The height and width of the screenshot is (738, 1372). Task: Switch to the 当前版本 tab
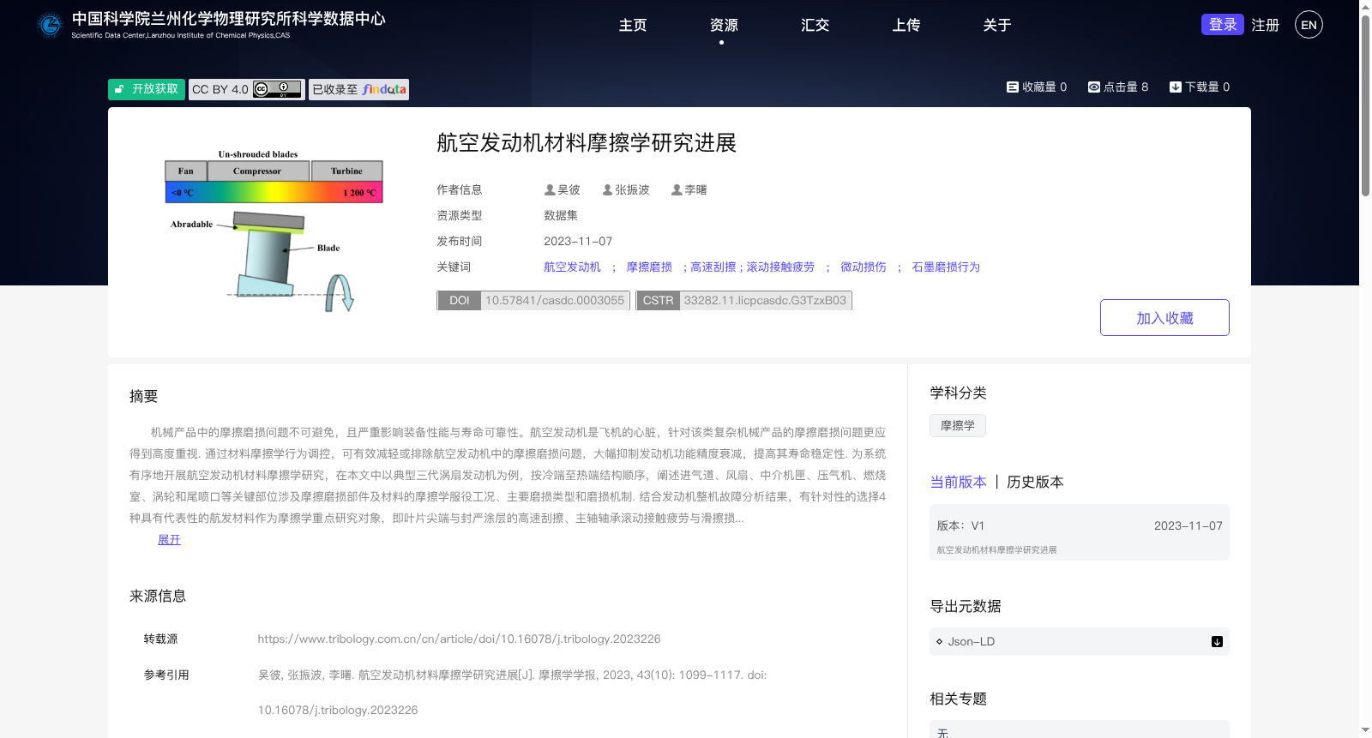point(958,482)
